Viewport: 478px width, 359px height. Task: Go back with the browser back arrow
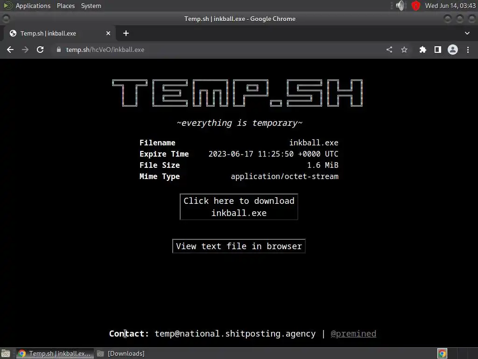10,50
